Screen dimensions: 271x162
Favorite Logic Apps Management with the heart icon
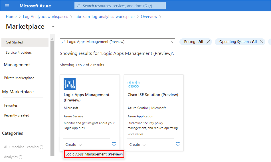click(x=114, y=144)
